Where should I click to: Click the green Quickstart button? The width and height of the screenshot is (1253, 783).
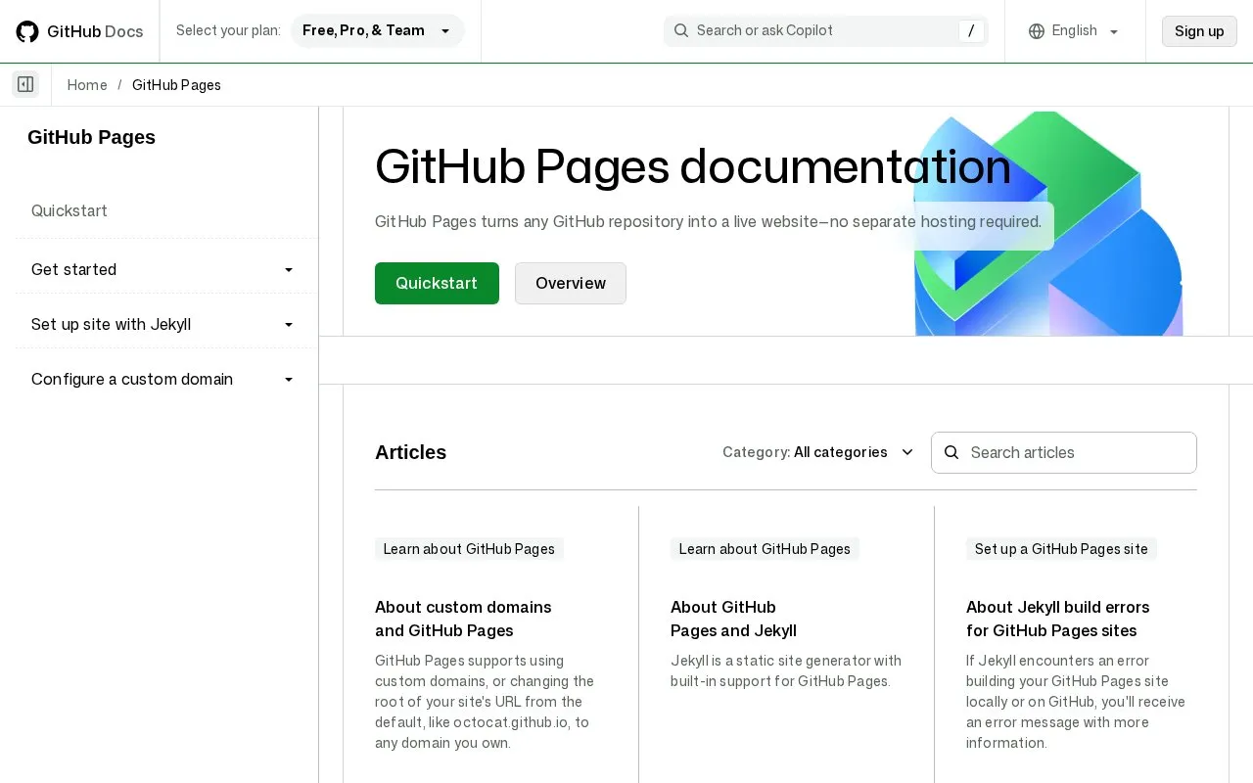437,283
